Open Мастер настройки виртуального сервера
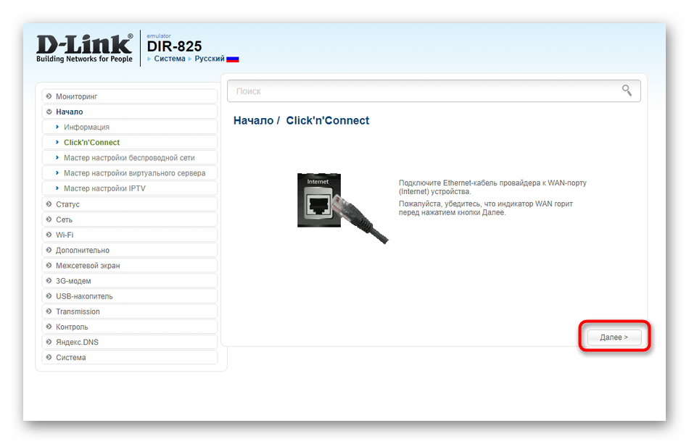 pos(134,173)
